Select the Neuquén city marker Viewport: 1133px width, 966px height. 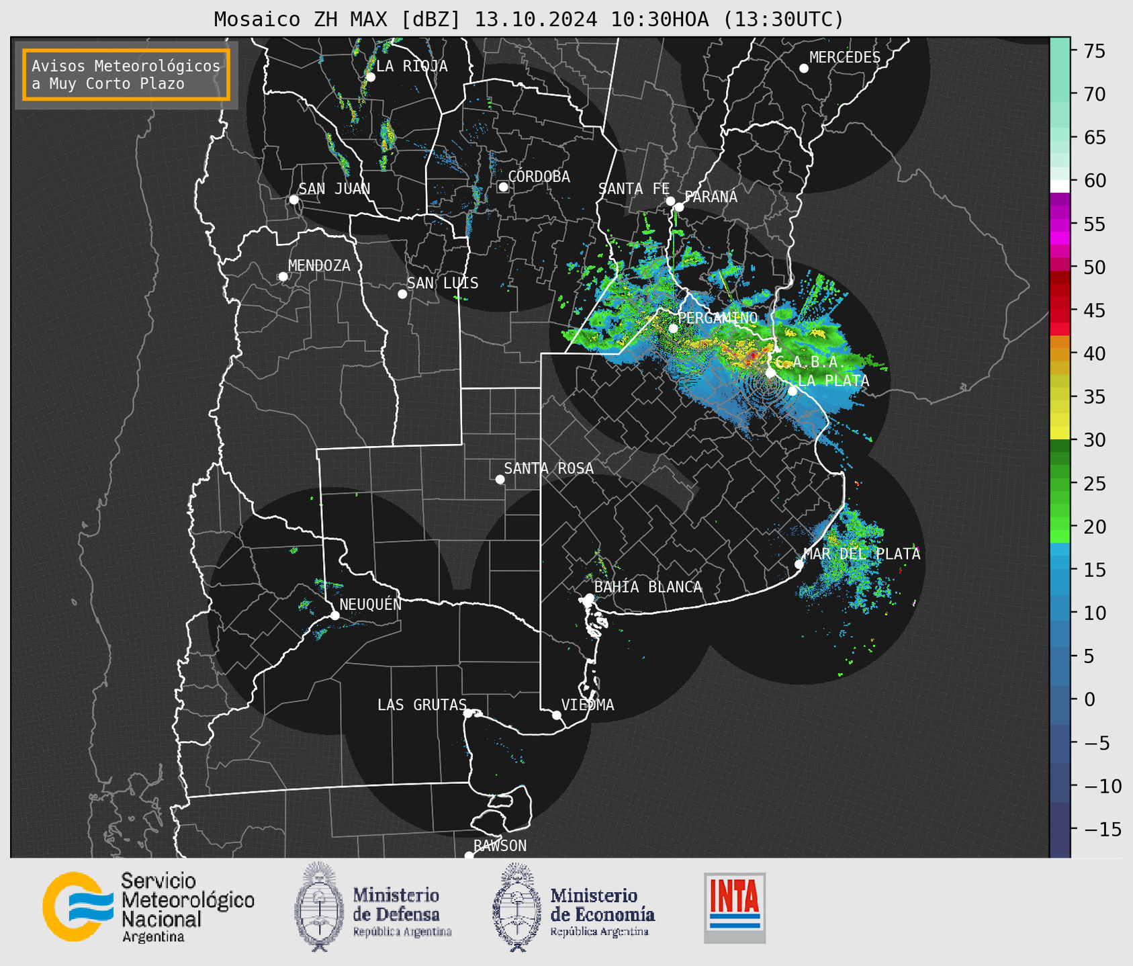(334, 615)
